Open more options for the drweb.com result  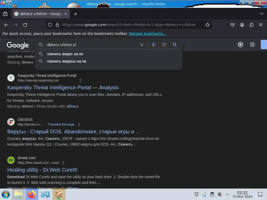pos(63,163)
